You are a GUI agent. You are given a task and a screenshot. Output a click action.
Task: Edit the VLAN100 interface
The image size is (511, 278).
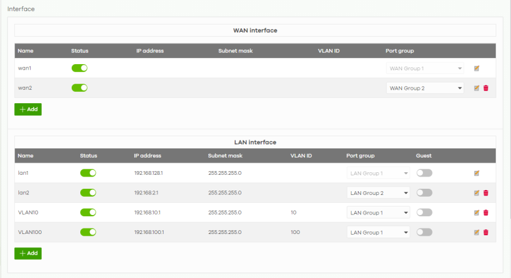(x=477, y=232)
